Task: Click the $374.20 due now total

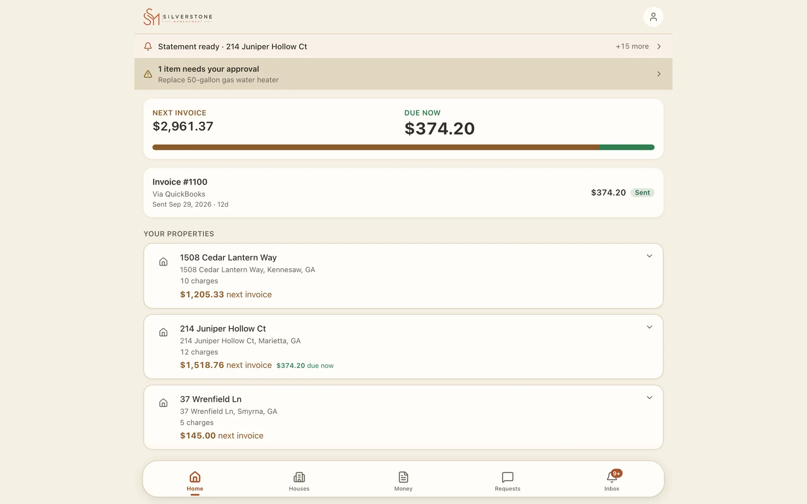Action: click(439, 129)
